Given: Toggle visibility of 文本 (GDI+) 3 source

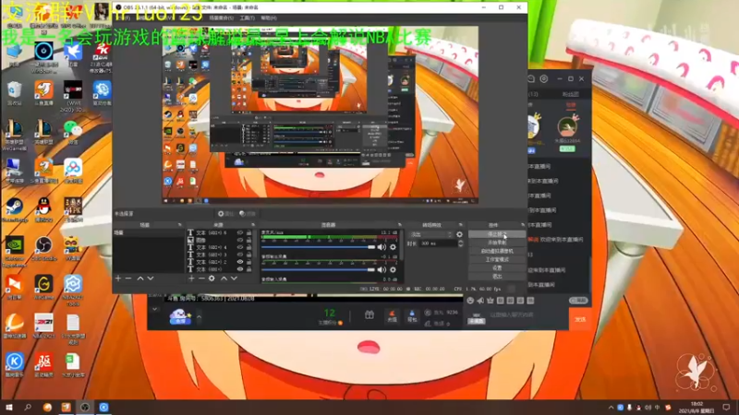Looking at the screenshot, I should coord(240,255).
